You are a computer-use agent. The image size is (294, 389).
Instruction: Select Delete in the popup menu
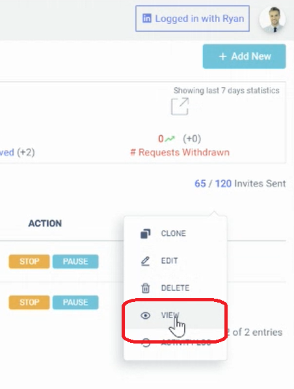176,288
